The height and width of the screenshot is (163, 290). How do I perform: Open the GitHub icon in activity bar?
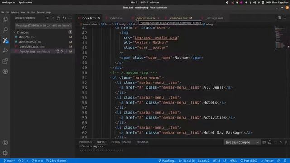click(x=5, y=72)
